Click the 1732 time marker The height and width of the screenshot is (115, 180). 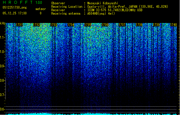36,25
